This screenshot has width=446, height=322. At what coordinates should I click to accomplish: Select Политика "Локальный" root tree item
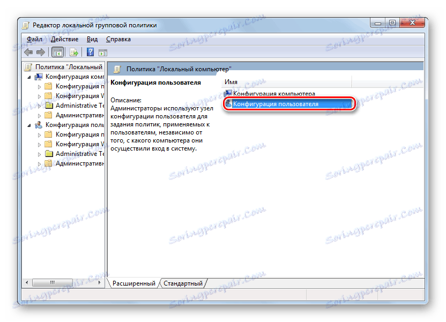click(69, 67)
